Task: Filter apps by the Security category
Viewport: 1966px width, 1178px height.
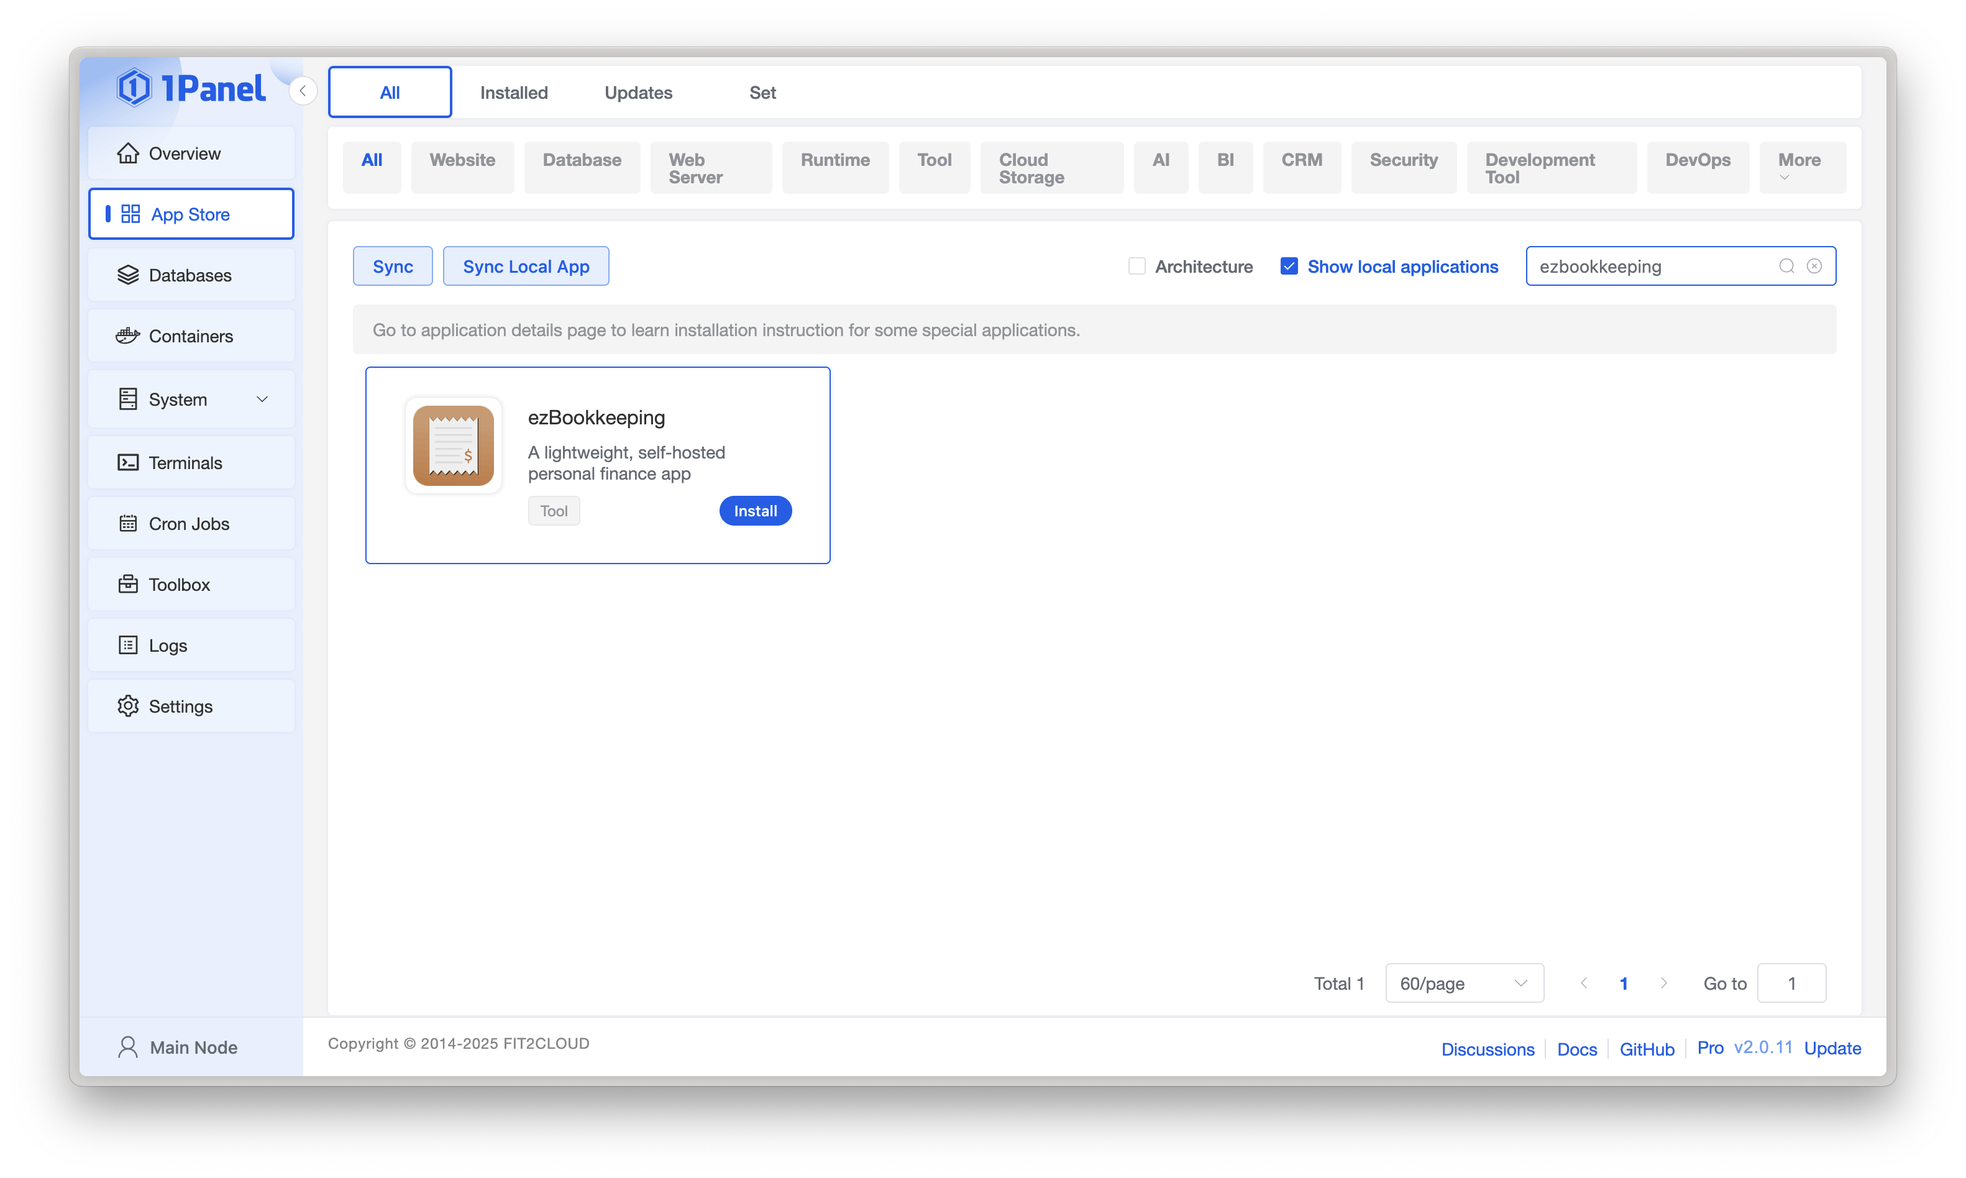Action: pyautogui.click(x=1402, y=159)
